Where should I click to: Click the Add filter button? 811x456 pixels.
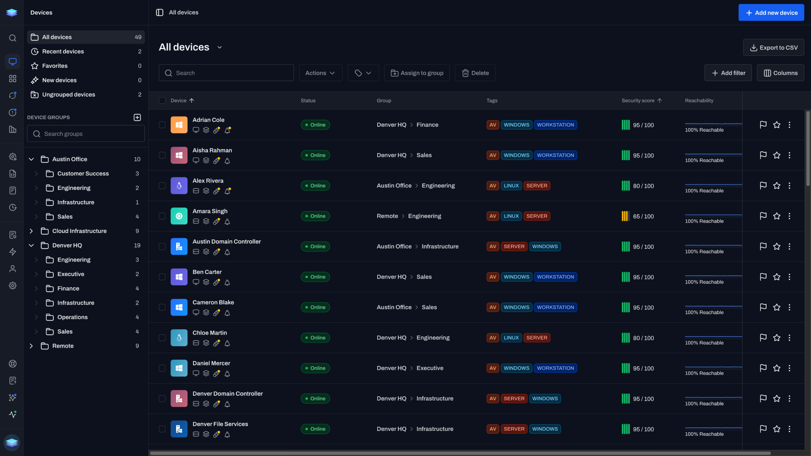(x=728, y=73)
